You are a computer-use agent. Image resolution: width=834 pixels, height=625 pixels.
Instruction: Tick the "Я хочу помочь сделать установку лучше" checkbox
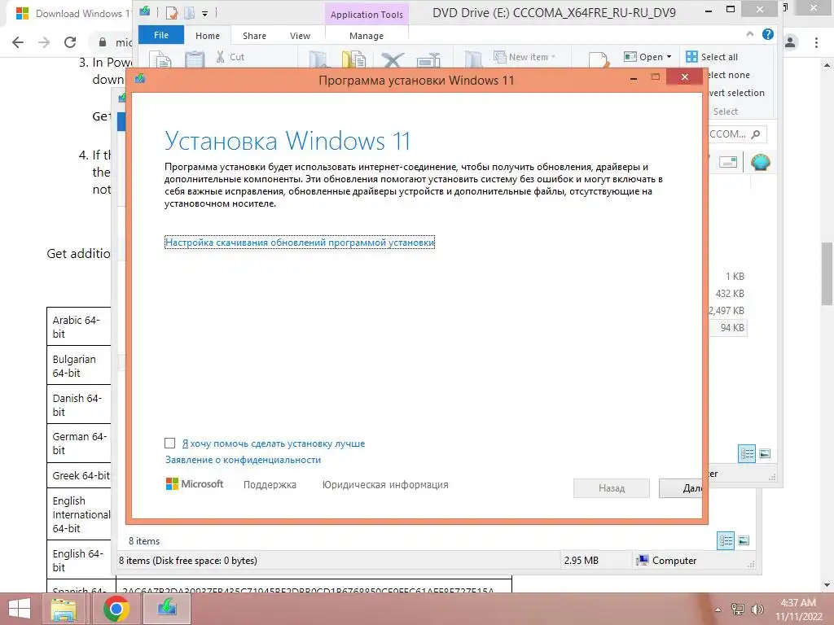pos(169,443)
